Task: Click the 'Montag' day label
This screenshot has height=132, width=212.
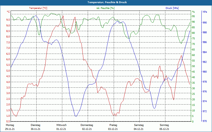Action: pos(10,125)
